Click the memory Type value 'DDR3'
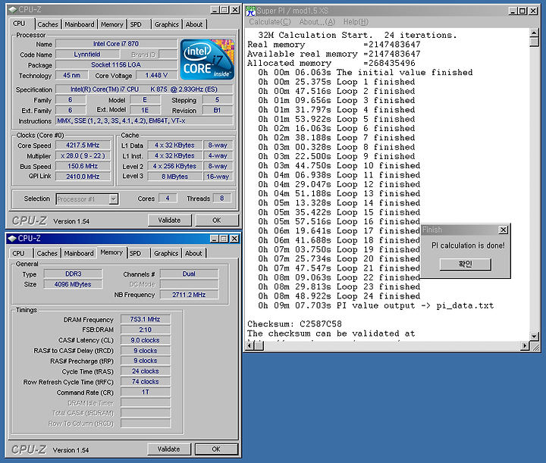Viewport: 546px width, 463px height. click(73, 274)
